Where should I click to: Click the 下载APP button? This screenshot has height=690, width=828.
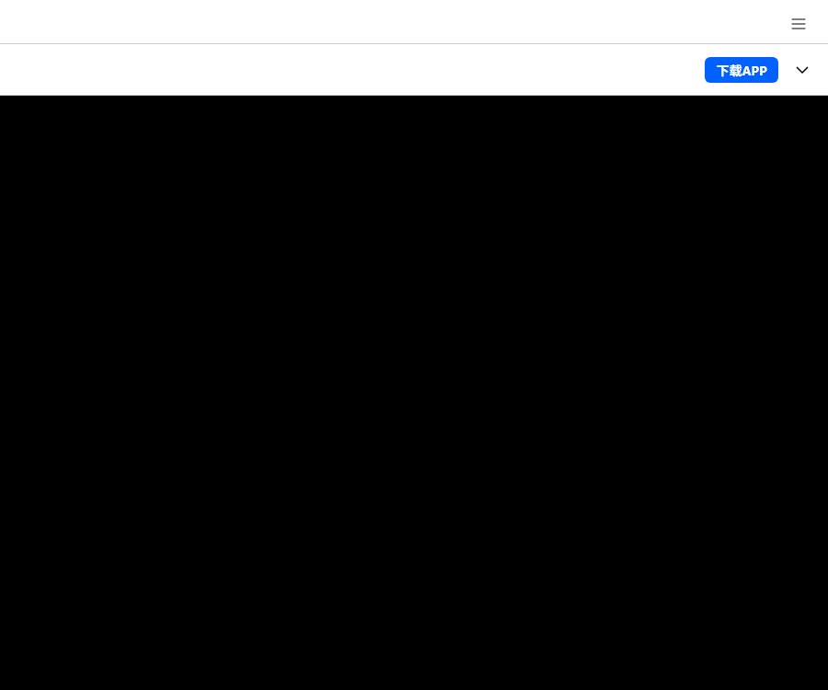coord(741,70)
